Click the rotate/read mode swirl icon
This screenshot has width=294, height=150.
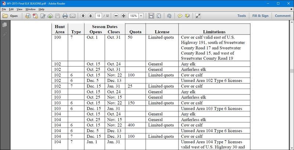[x=169, y=16]
